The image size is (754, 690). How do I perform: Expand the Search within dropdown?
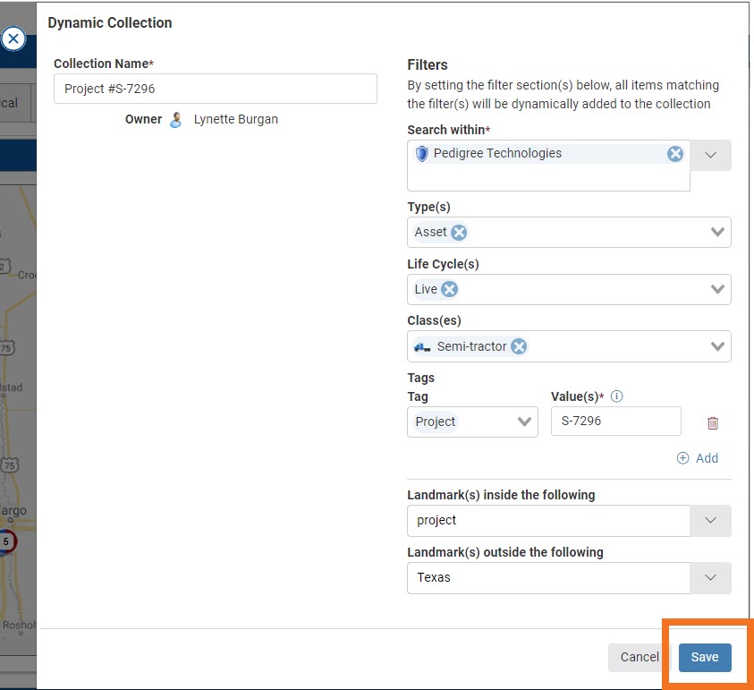pyautogui.click(x=712, y=154)
